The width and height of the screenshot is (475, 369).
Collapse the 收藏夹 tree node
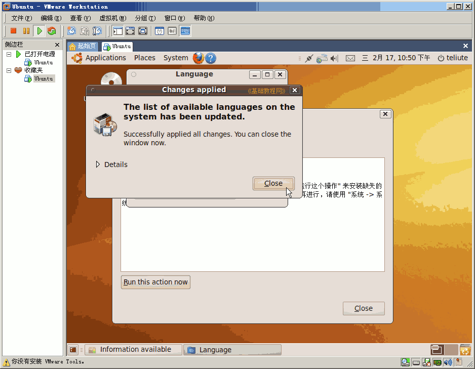point(9,70)
